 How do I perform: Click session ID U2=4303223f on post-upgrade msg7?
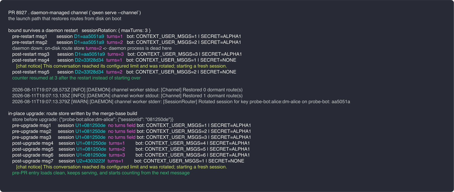(91, 161)
